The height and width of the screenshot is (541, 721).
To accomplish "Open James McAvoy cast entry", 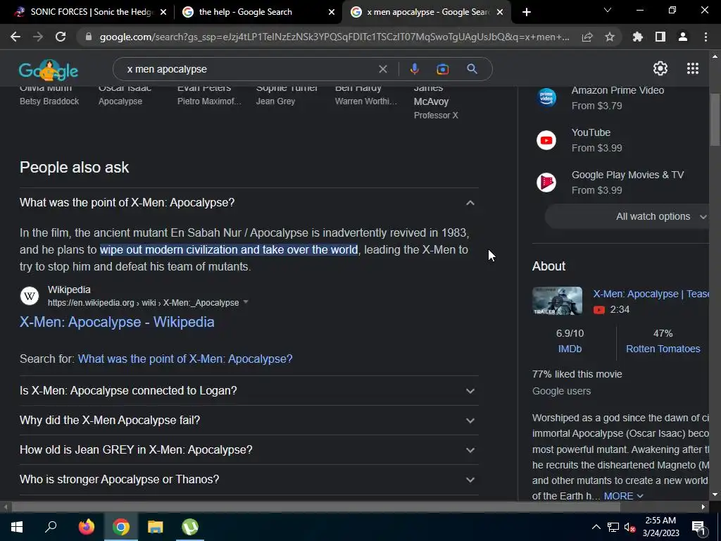I will tap(436, 101).
